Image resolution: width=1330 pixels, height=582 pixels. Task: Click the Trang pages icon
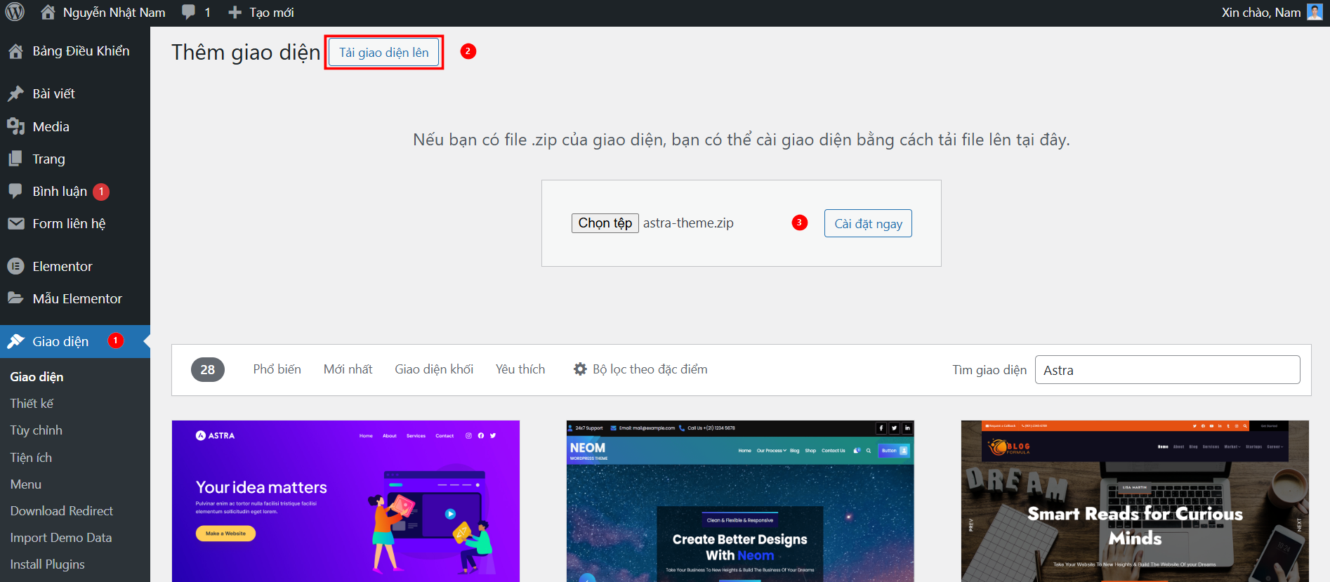click(15, 159)
